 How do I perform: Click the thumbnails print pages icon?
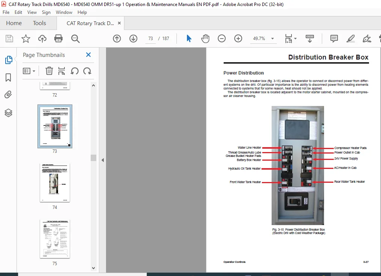tap(62, 71)
